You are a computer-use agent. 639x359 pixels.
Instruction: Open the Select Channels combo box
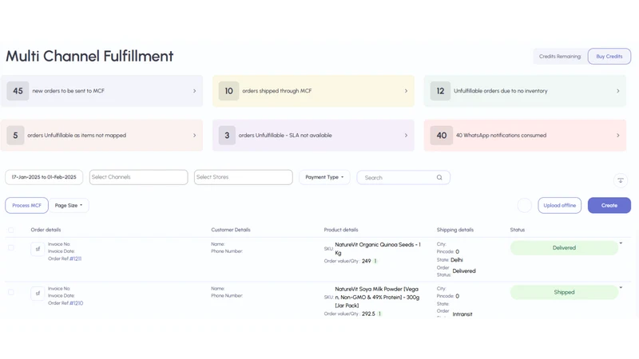click(138, 177)
